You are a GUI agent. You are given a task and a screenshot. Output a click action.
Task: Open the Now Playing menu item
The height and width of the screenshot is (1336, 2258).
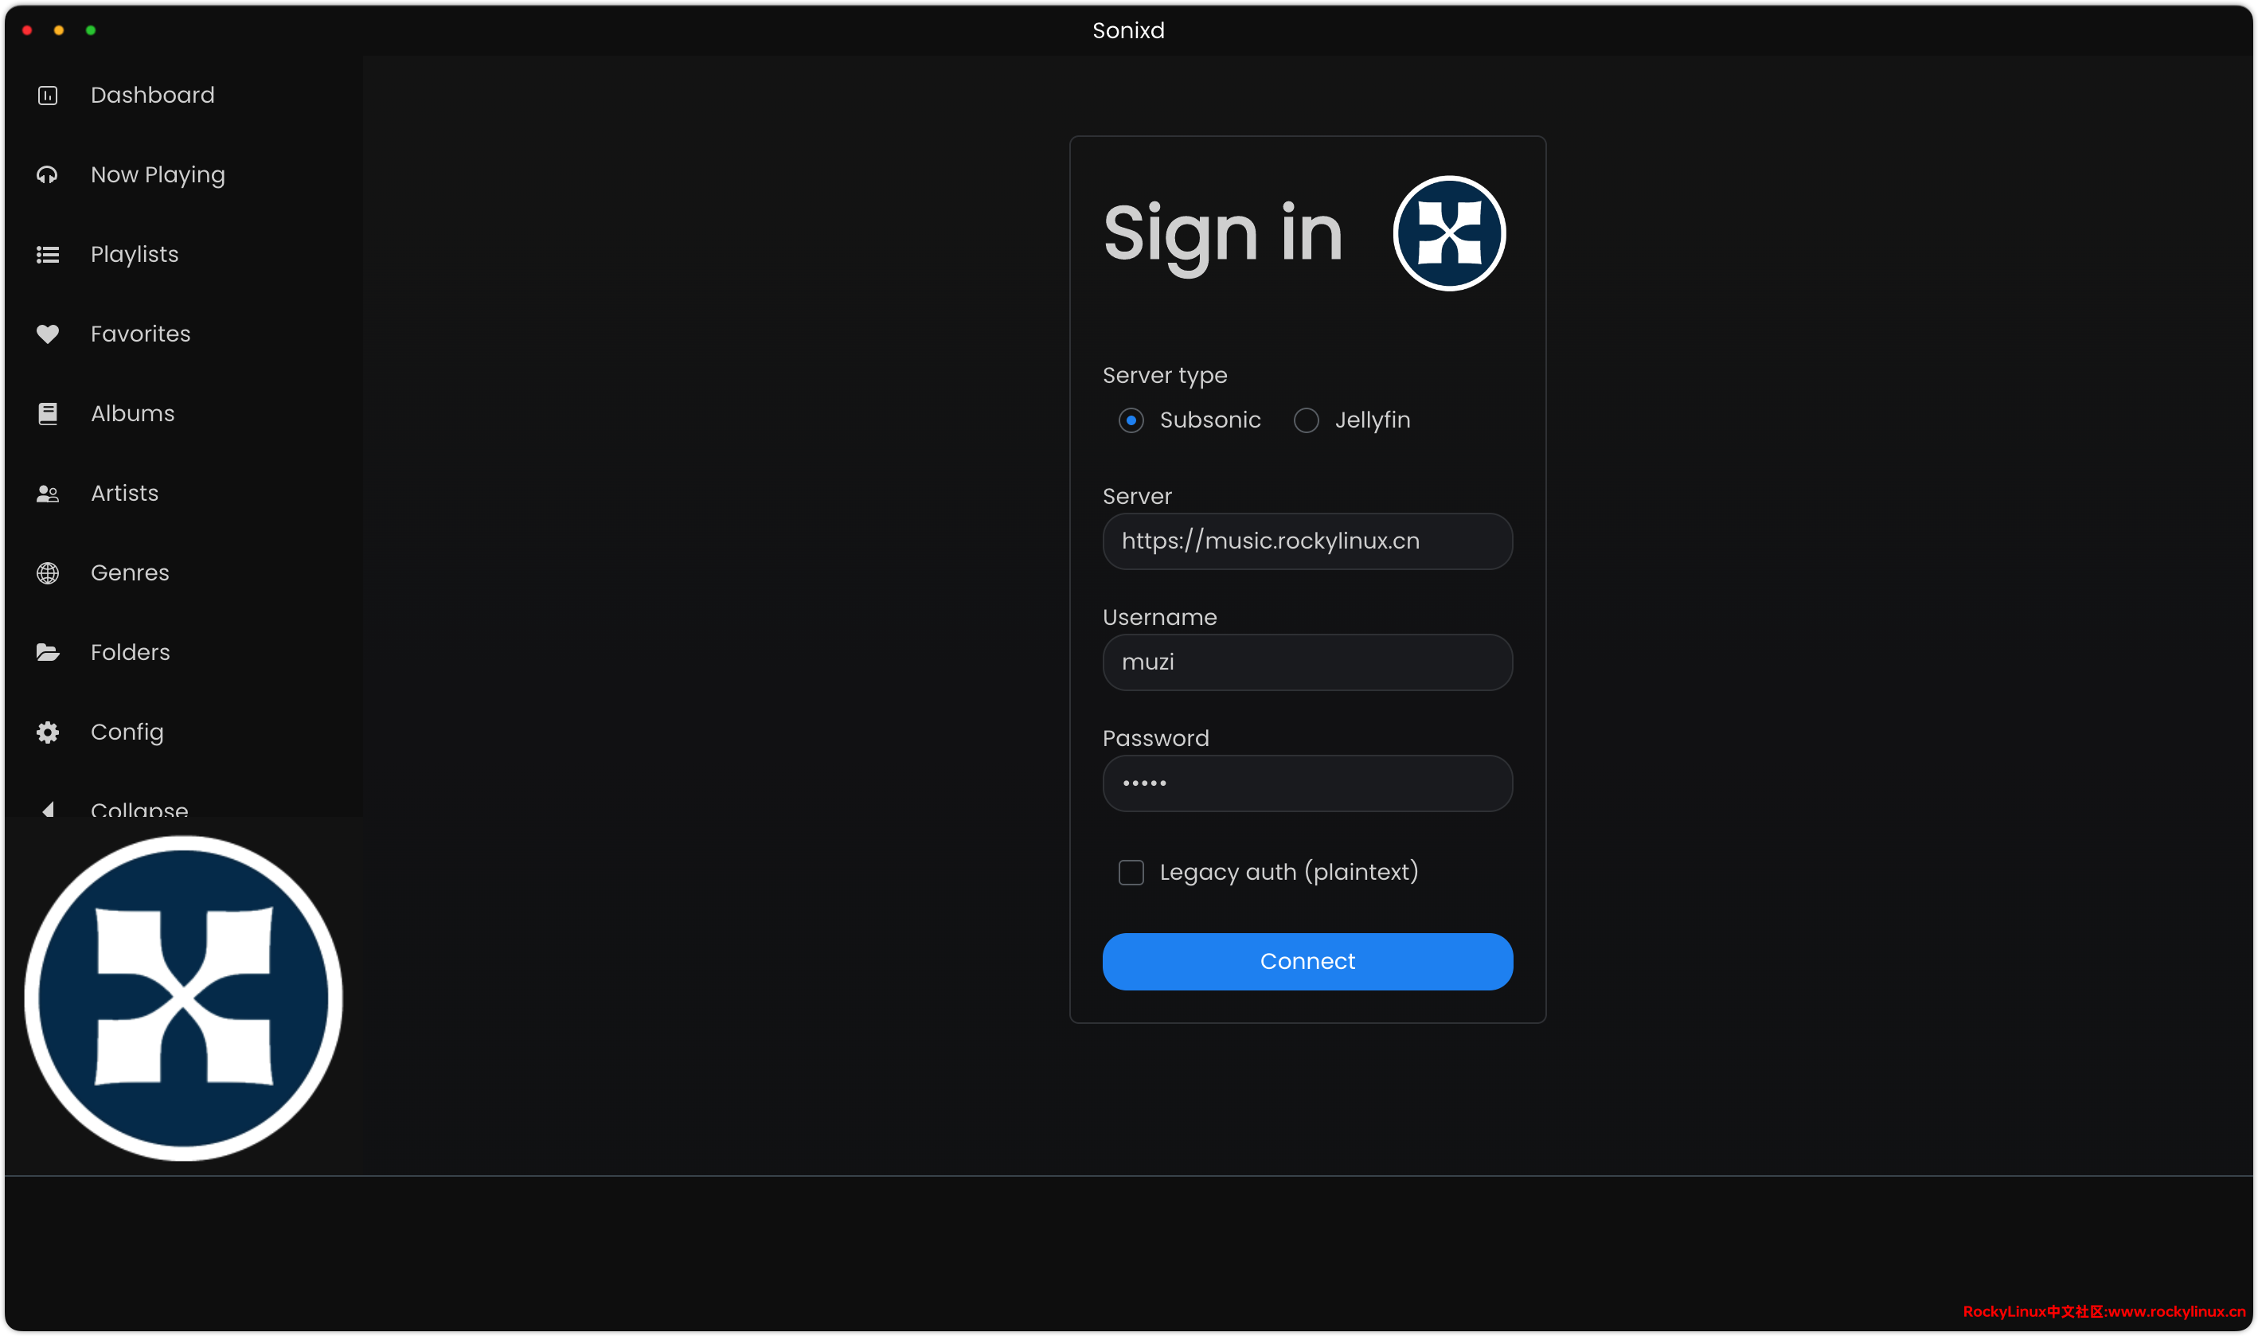click(158, 174)
